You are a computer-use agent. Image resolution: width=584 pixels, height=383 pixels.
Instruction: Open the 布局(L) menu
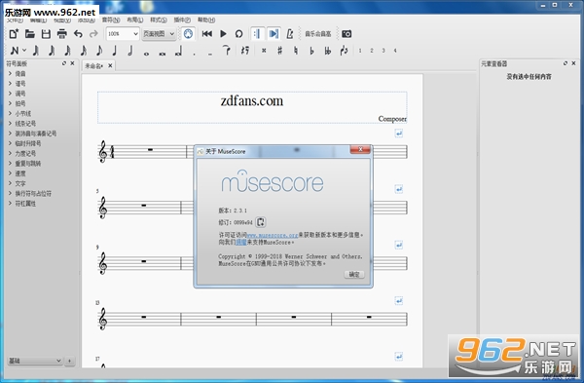click(135, 19)
